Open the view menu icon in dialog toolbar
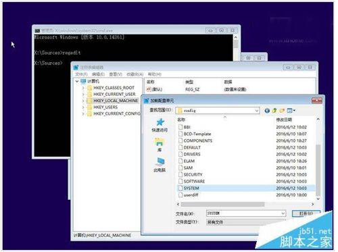 291,111
